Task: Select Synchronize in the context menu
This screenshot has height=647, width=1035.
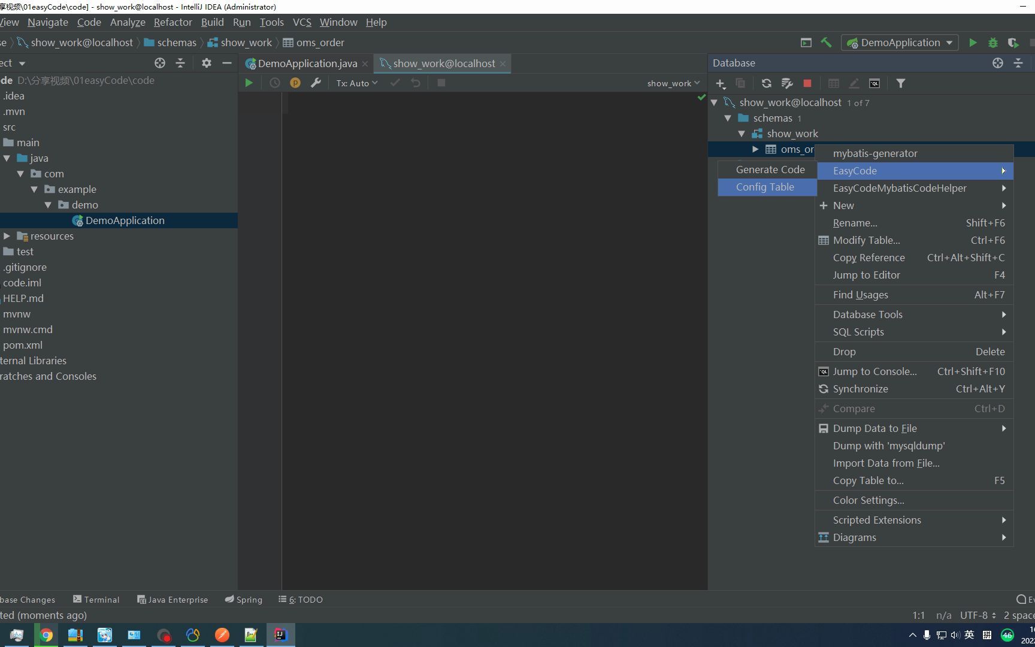Action: 915,389
